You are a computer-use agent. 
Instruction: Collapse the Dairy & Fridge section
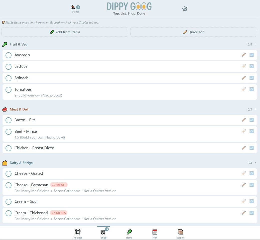pyautogui.click(x=255, y=163)
